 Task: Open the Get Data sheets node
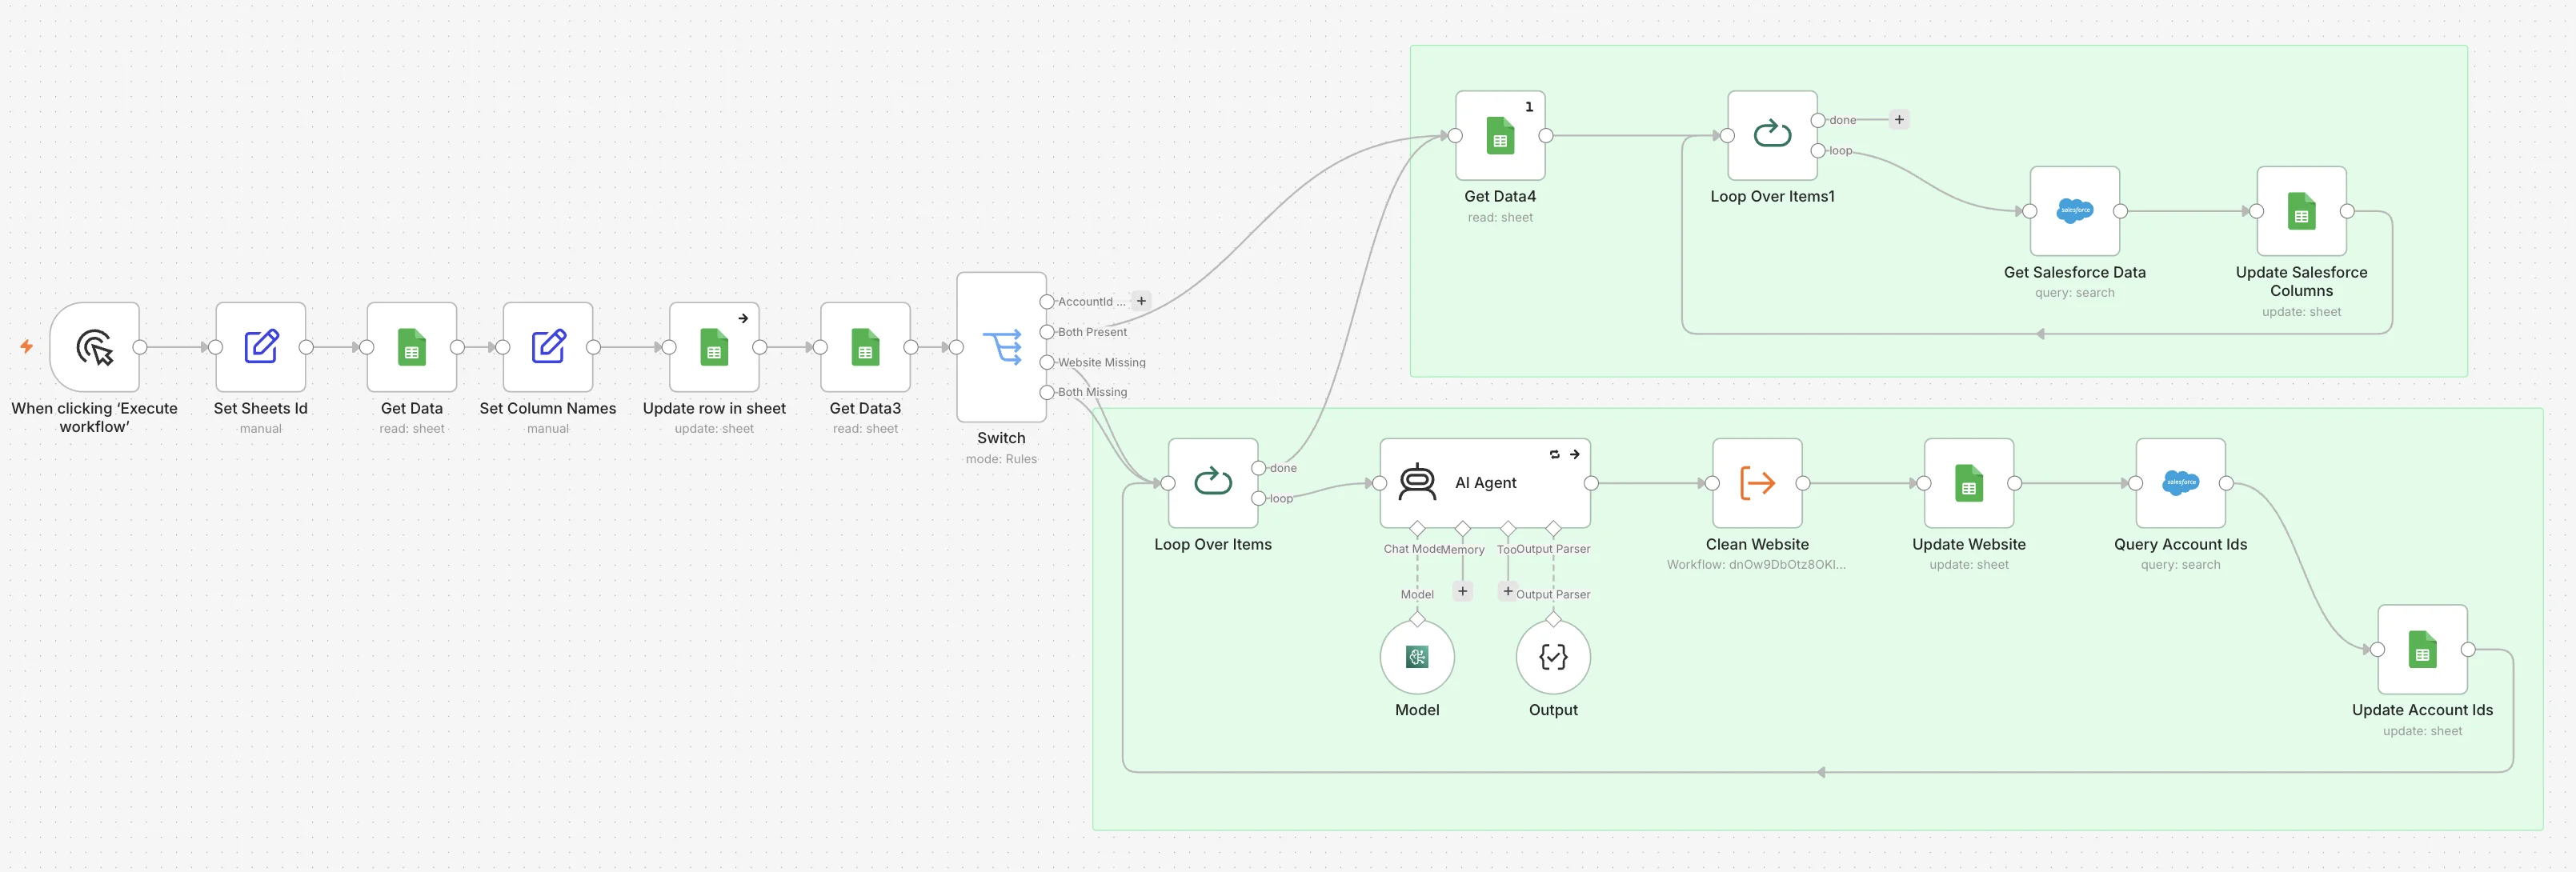tap(412, 347)
